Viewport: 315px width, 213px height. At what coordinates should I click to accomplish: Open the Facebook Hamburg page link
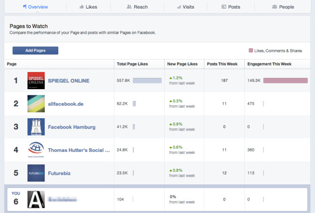72,127
